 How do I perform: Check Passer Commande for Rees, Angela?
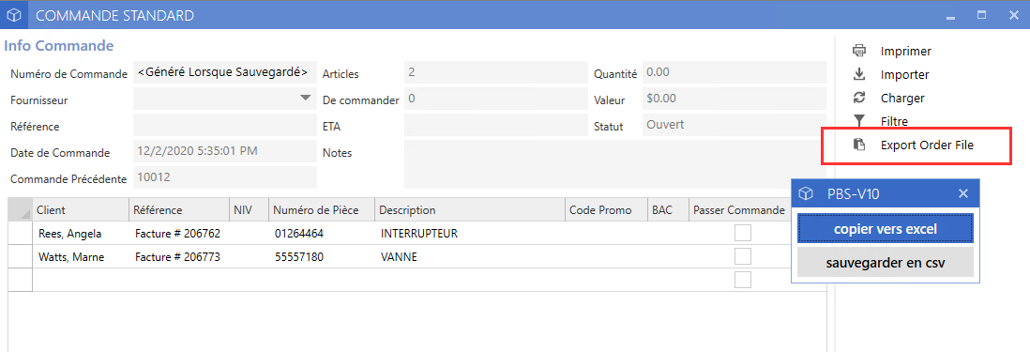tap(743, 233)
